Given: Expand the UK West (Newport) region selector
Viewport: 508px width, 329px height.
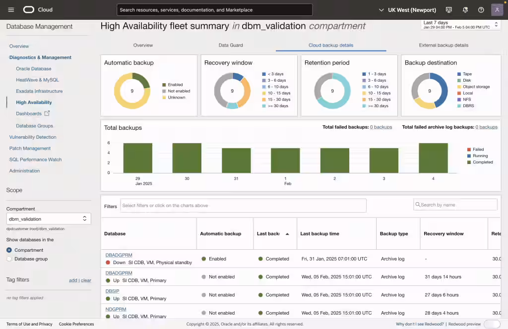Looking at the screenshot, I should pyautogui.click(x=411, y=9).
